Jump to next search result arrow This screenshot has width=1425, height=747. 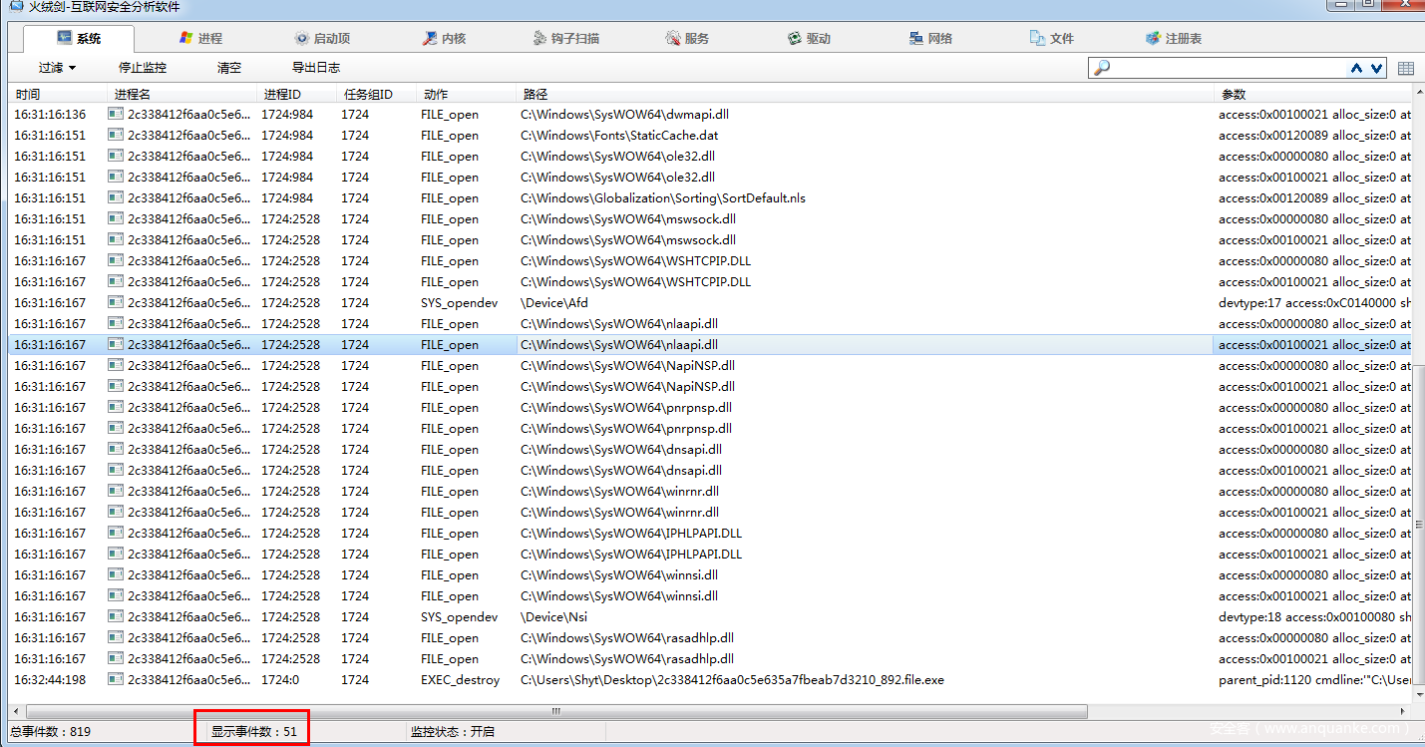(1376, 68)
